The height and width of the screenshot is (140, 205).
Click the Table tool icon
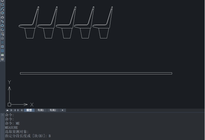coord(2,55)
